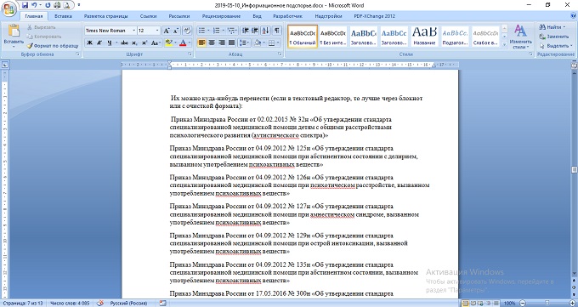Open the round Office button menu
The width and height of the screenshot is (578, 307).
click(x=8, y=9)
